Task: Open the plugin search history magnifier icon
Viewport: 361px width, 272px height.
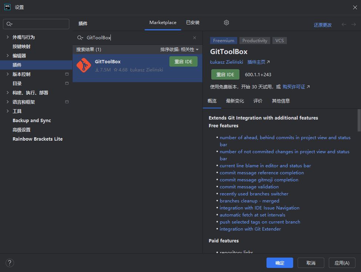Action: tap(80, 38)
